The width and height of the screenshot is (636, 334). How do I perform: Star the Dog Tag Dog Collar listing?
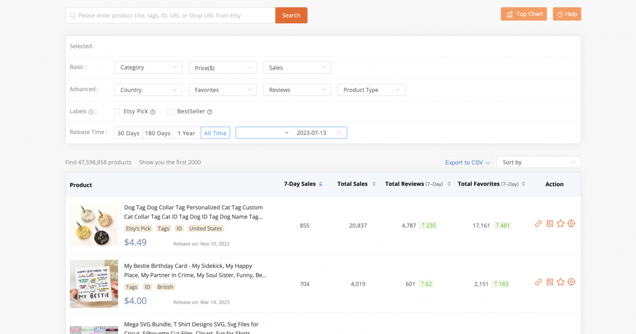tap(561, 224)
